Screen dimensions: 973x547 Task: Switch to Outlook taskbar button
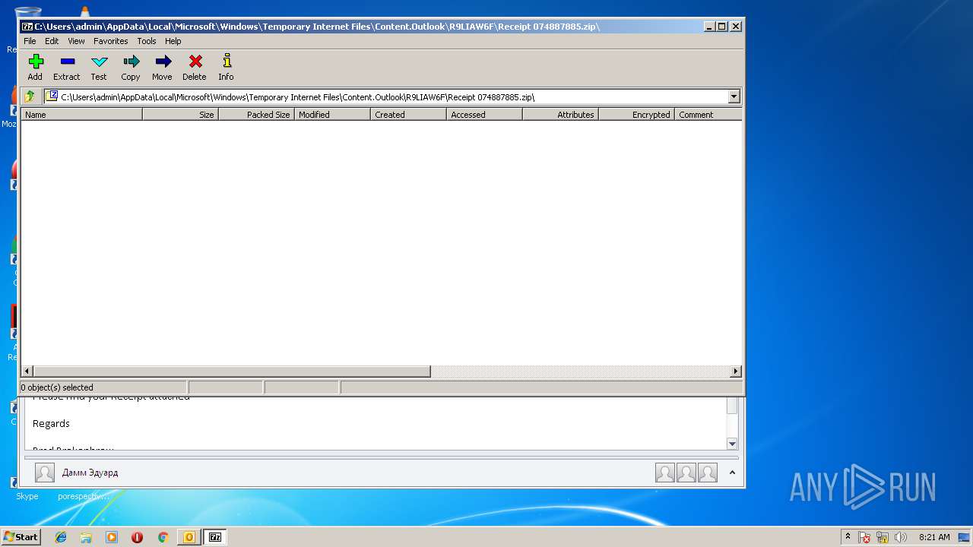point(189,537)
